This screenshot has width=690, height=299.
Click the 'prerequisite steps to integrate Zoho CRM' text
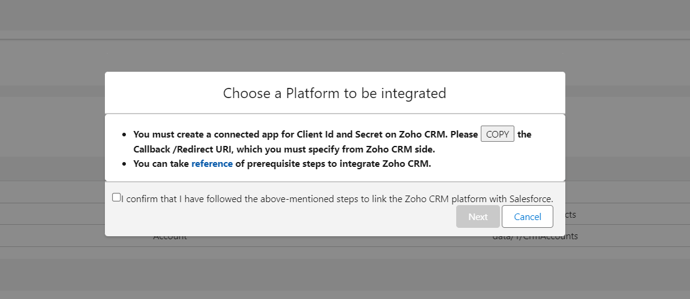(333, 164)
